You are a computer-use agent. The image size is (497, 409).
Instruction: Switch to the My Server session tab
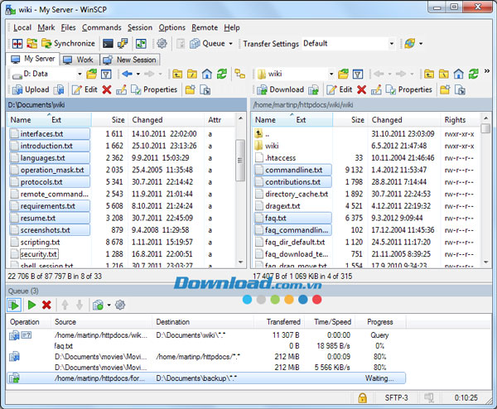(32, 59)
